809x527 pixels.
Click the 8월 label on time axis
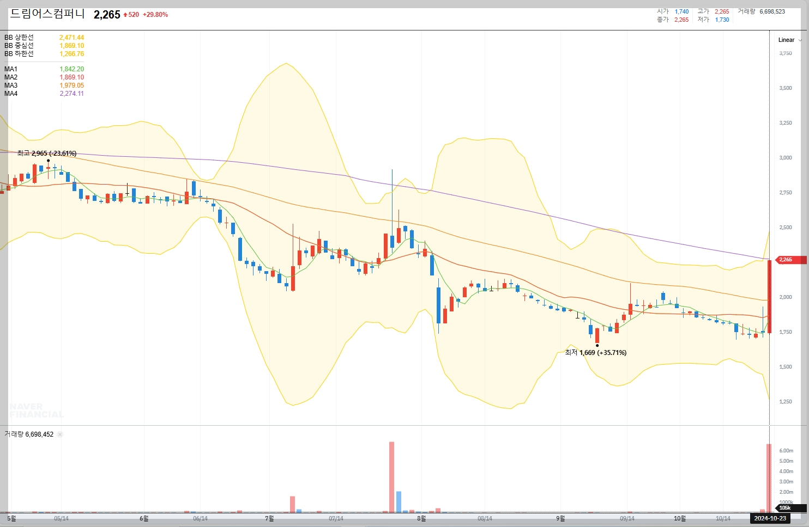click(421, 518)
